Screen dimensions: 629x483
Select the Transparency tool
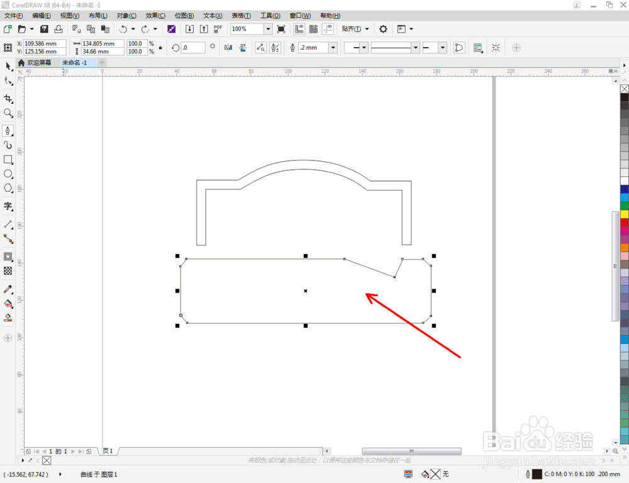click(x=8, y=271)
